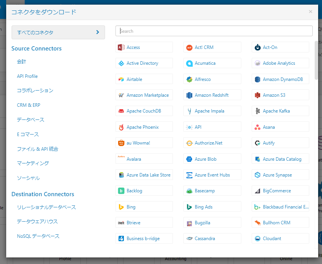The width and height of the screenshot is (322, 264).
Task: Click the Amazon DynamoDB icon
Action: pyautogui.click(x=258, y=79)
